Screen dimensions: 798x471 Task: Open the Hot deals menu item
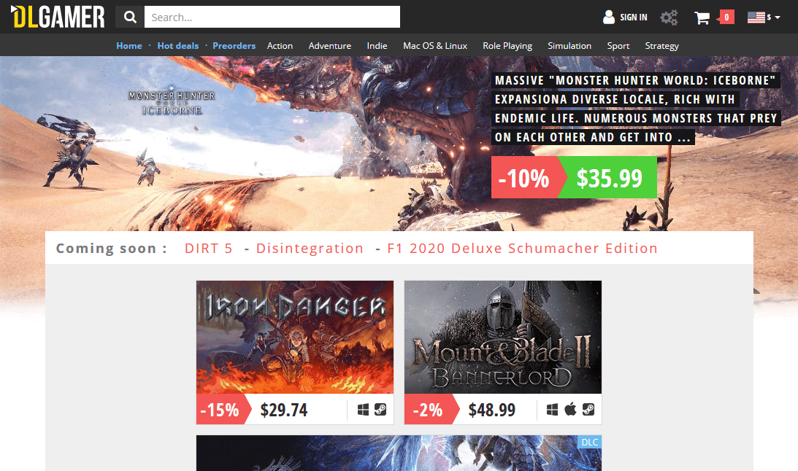point(177,46)
